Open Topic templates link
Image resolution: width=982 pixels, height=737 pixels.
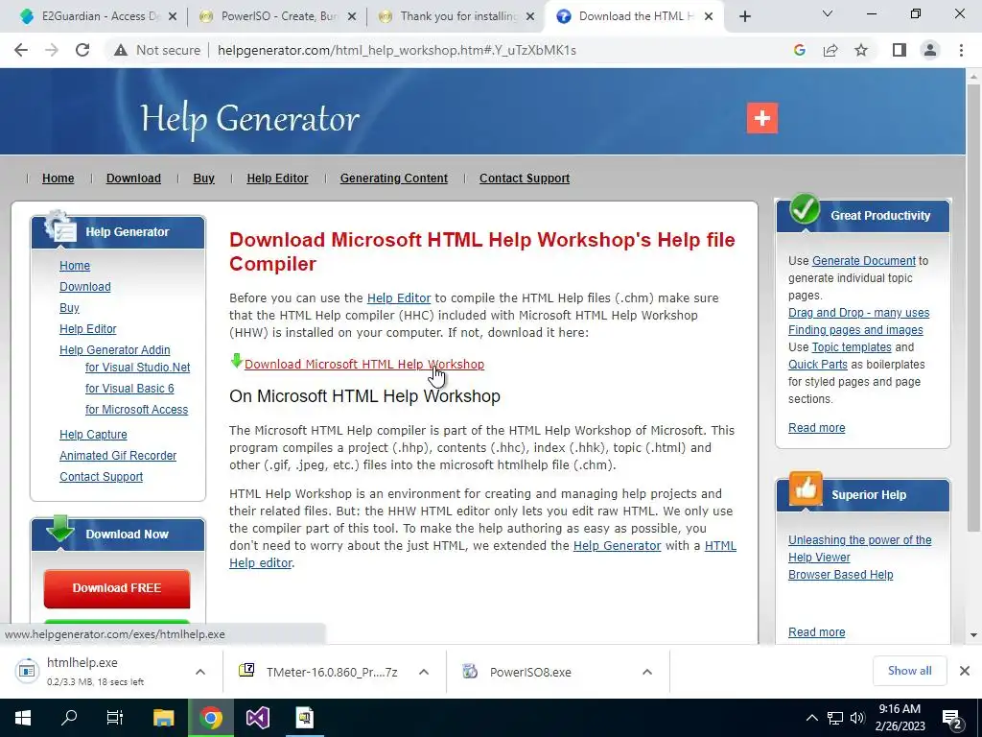tap(852, 347)
